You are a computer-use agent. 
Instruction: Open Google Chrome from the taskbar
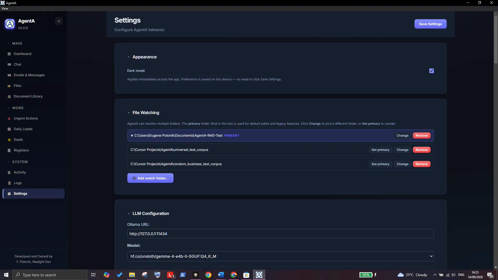click(208, 275)
